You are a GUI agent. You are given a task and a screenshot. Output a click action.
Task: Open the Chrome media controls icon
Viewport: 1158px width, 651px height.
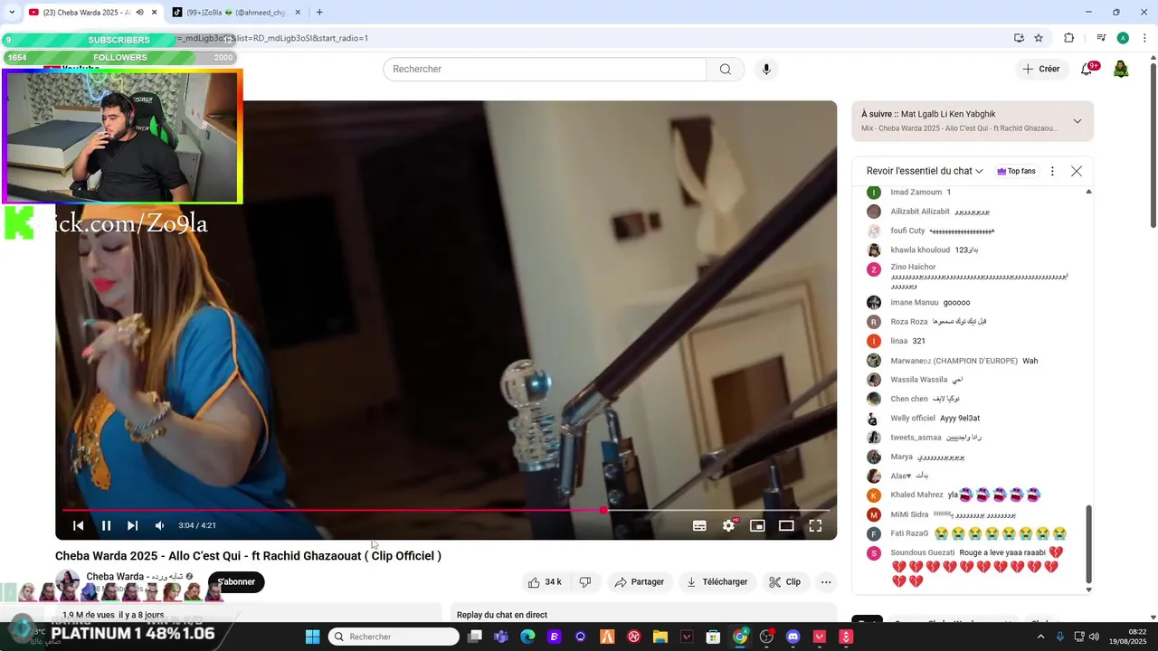click(x=1101, y=38)
